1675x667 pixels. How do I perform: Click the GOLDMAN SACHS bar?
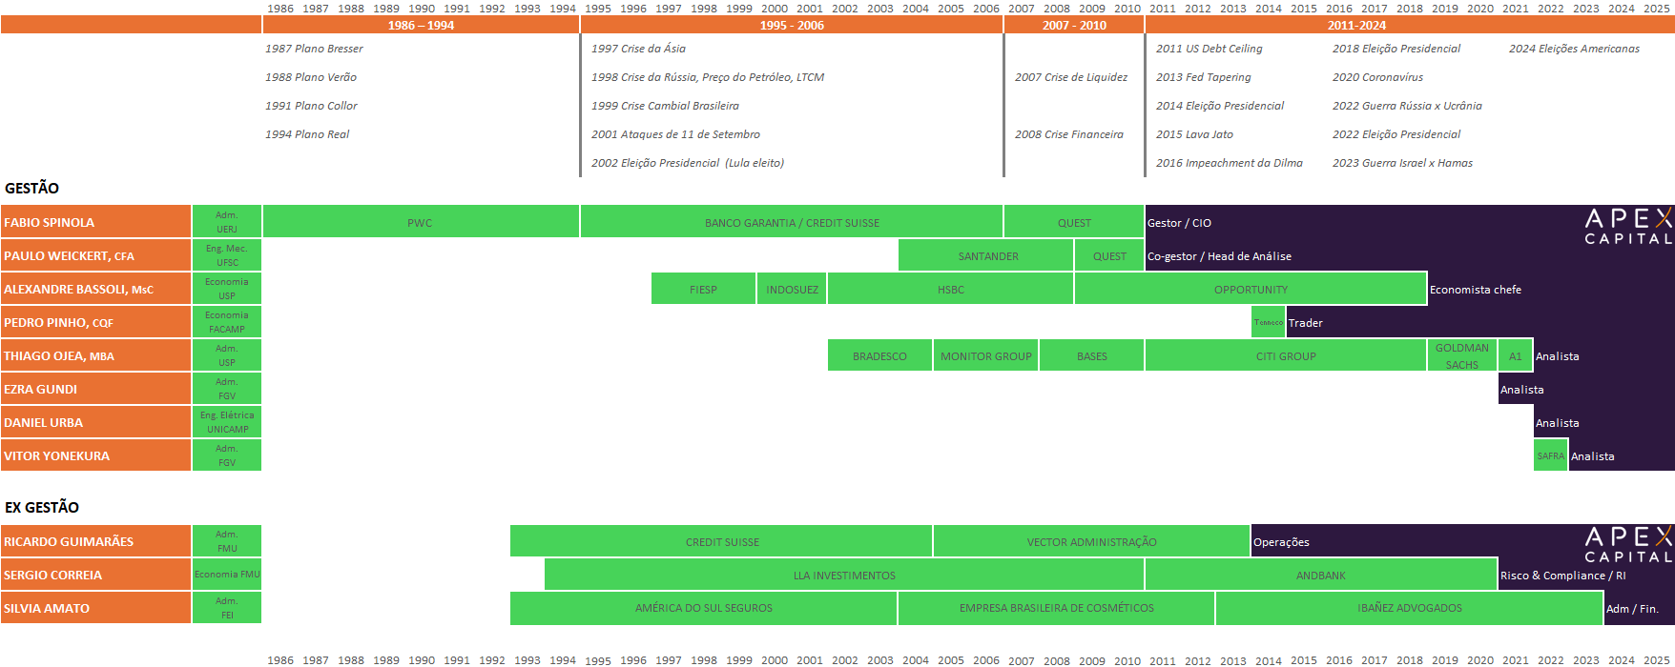pos(1461,355)
